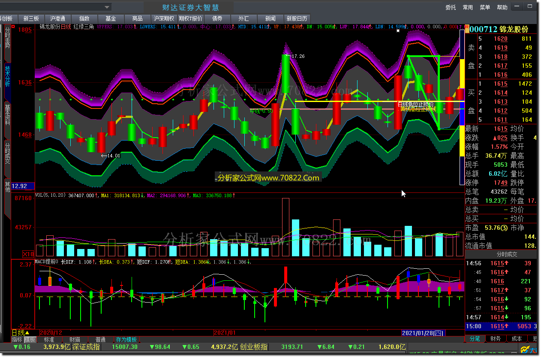Screen dimensions: 541x357
Task: Click stock code 000712 title
Action: [x=484, y=29]
